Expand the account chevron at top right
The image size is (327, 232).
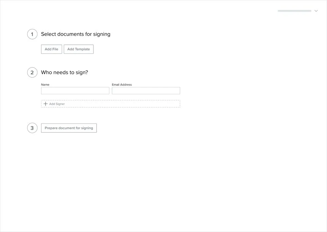click(316, 11)
